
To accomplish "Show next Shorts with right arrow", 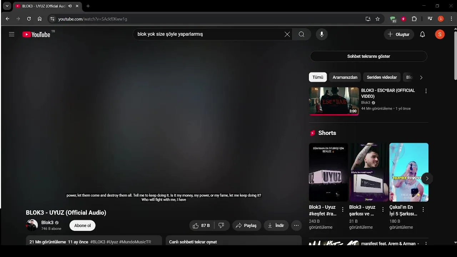I will 427,178.
